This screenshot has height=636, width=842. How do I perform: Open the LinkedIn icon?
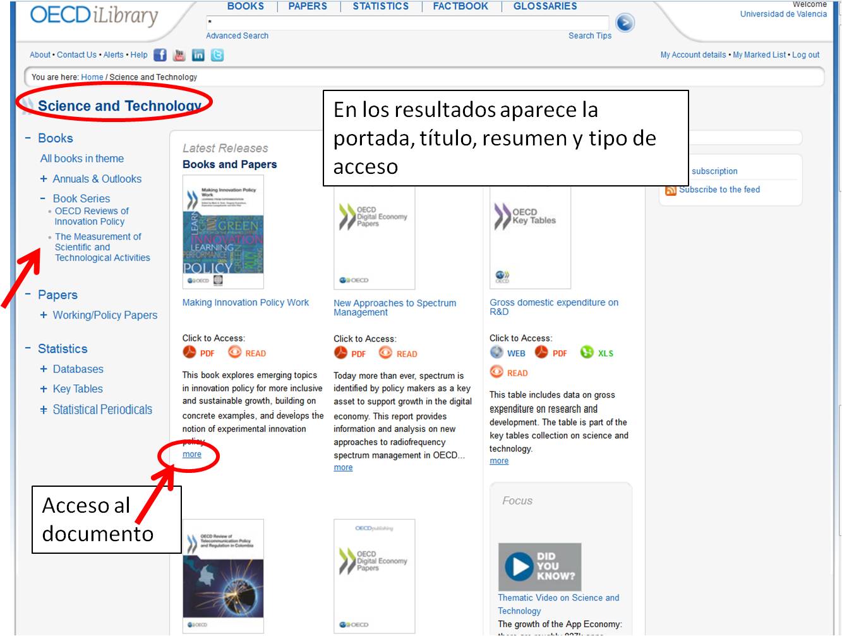[198, 55]
